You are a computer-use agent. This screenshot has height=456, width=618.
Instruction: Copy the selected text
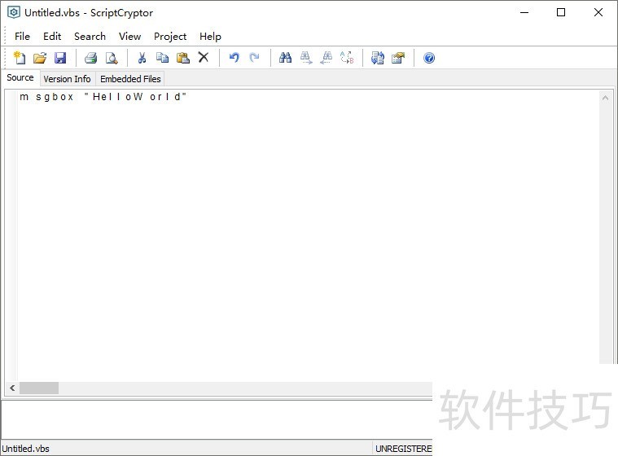(162, 58)
